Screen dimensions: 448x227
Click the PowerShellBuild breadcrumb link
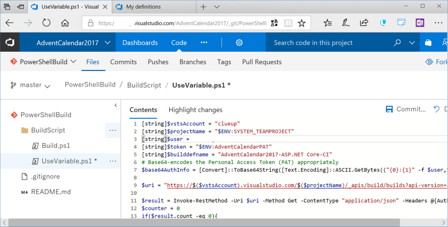[90, 85]
